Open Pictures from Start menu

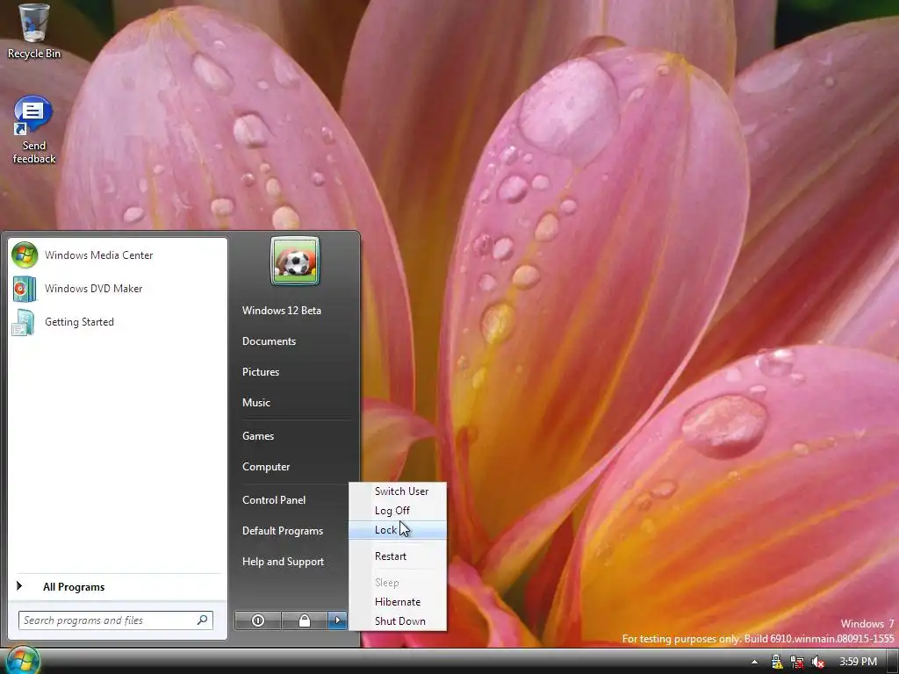(x=260, y=372)
